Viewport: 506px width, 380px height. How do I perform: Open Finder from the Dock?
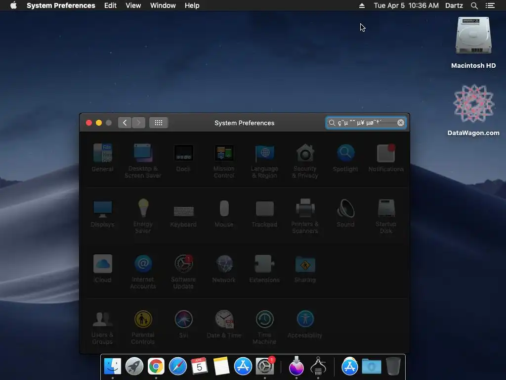click(112, 366)
